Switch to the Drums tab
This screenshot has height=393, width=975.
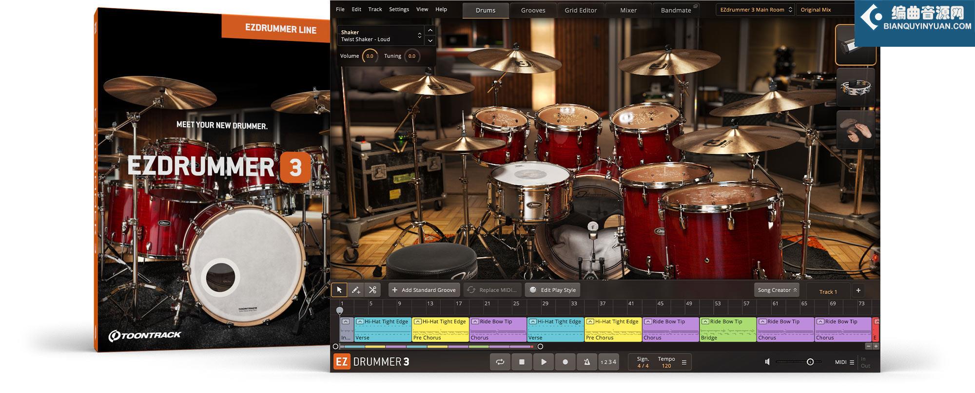coord(486,10)
